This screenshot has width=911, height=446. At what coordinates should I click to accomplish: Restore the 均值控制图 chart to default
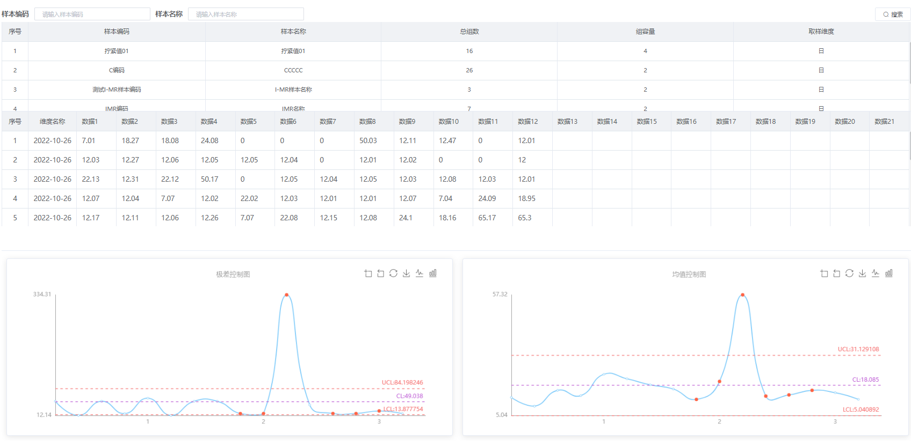849,273
